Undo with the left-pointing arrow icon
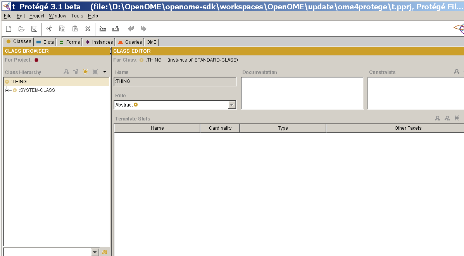Viewport: 464px width, 256px height. point(131,28)
